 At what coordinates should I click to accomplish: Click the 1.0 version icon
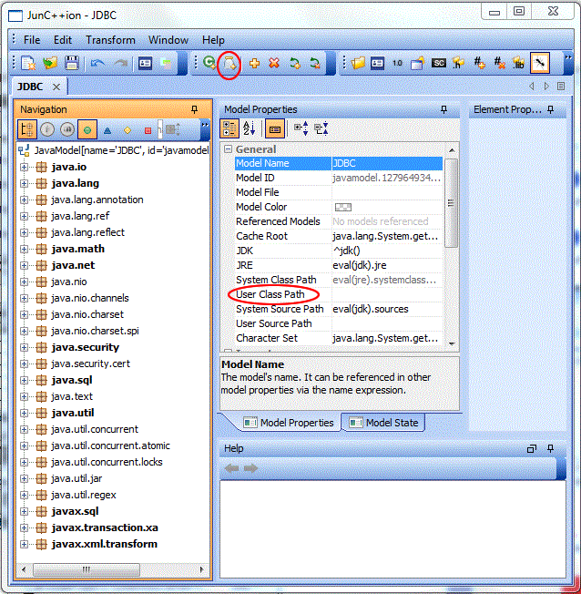coord(397,63)
